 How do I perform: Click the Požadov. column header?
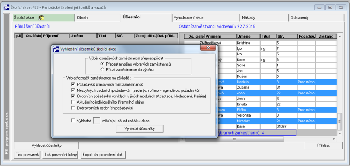click(307, 36)
